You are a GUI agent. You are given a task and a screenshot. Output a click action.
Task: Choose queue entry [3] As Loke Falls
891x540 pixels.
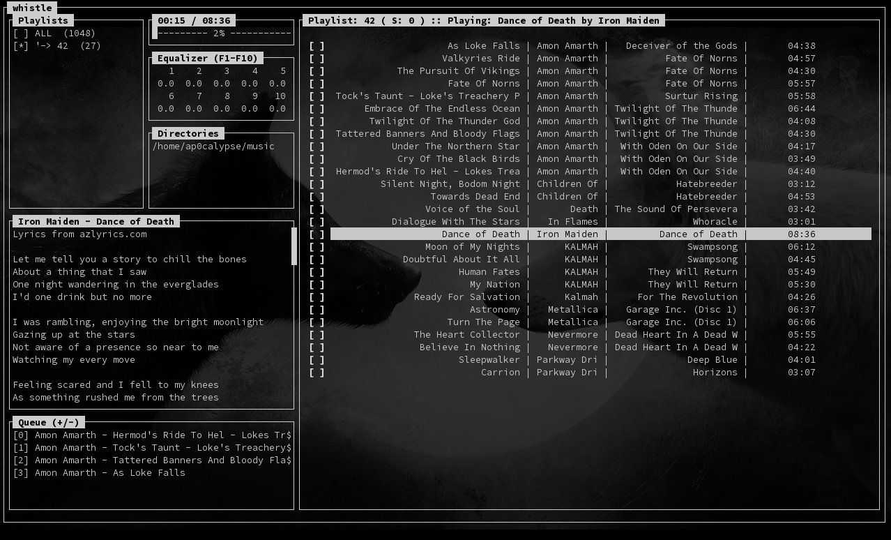99,473
